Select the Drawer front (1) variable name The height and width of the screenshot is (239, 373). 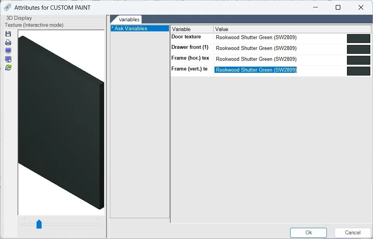(190, 47)
